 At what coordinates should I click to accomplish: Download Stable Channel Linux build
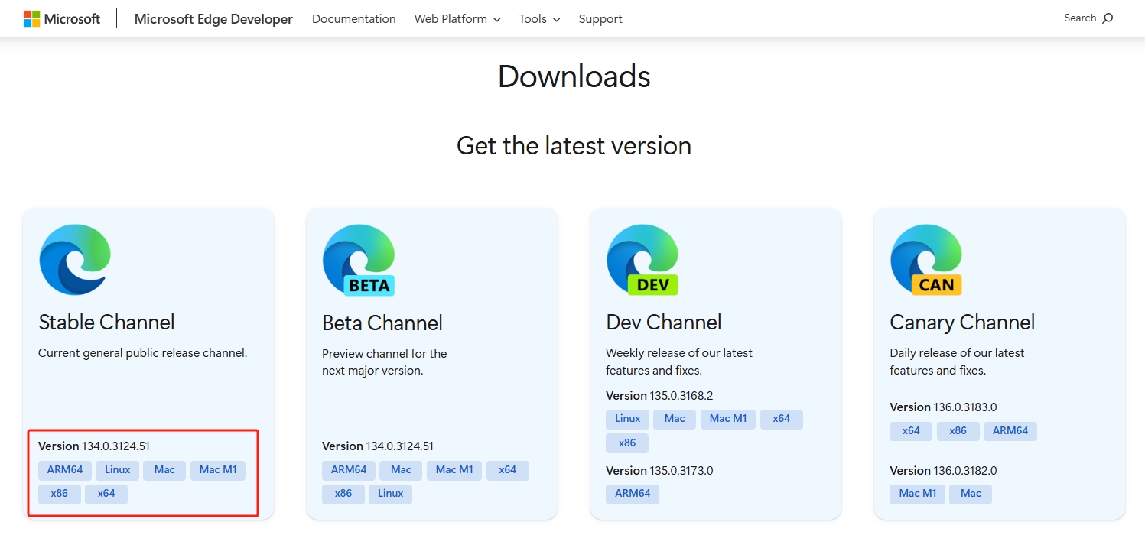(x=118, y=470)
